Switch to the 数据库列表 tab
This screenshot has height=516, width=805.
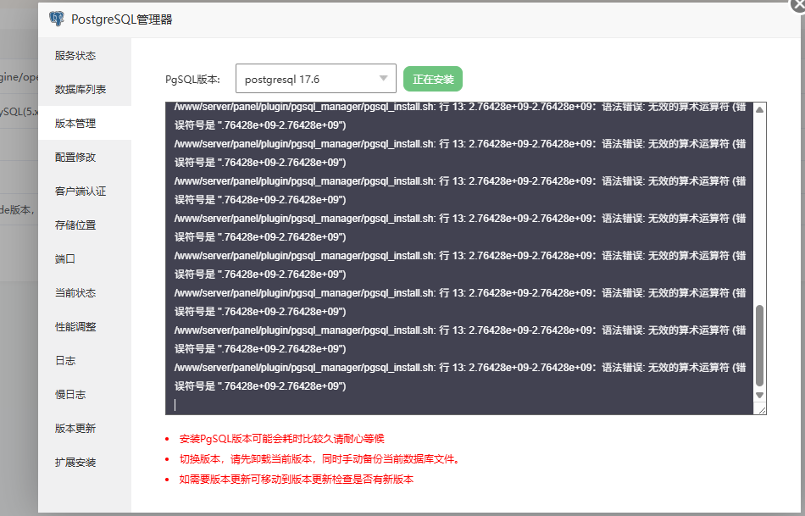point(85,89)
